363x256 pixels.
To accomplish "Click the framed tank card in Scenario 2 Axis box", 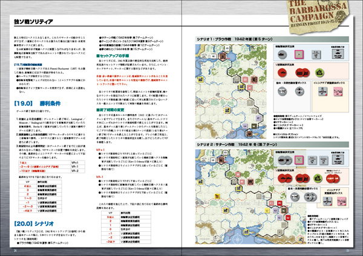I will (338, 159).
